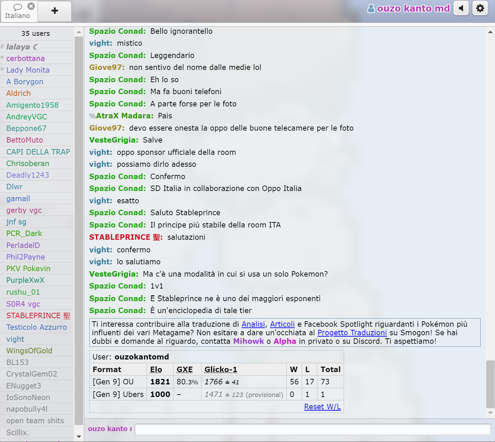Click VesteGrigia's name in the Salve message
Screen dimensions: 495x442
(x=114, y=140)
